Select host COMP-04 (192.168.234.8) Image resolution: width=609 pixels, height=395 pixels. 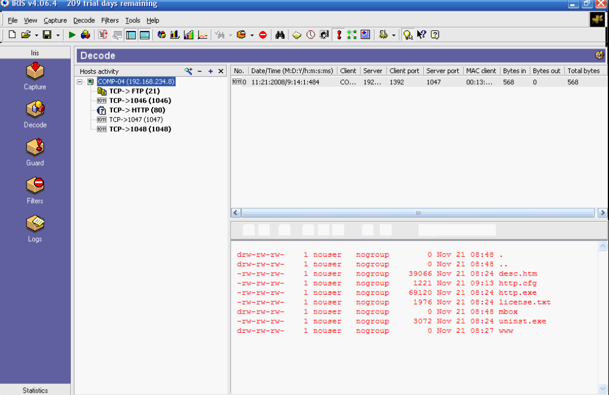(136, 81)
